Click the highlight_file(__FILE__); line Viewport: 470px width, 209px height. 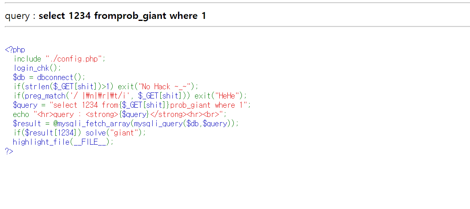coord(63,142)
